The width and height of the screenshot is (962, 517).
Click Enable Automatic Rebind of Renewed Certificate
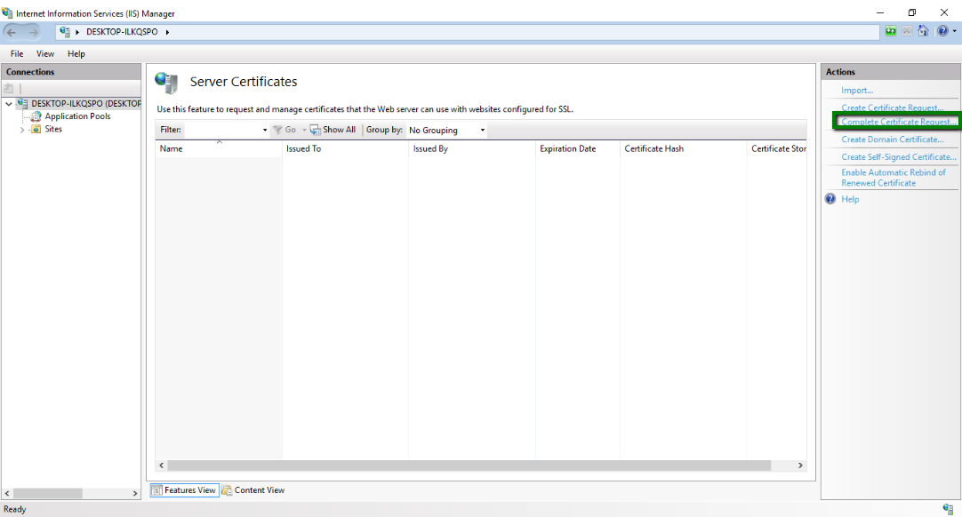(894, 178)
